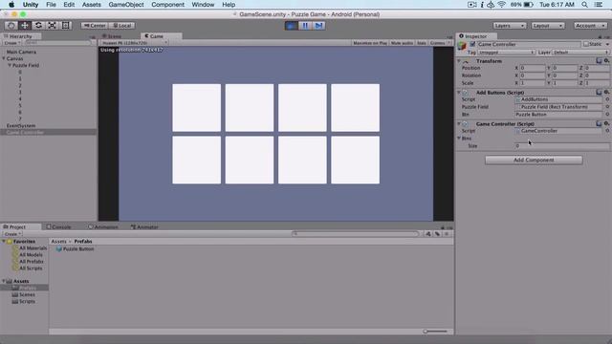The width and height of the screenshot is (612, 344).
Task: Click Position X field in Transform
Action: tap(533, 68)
